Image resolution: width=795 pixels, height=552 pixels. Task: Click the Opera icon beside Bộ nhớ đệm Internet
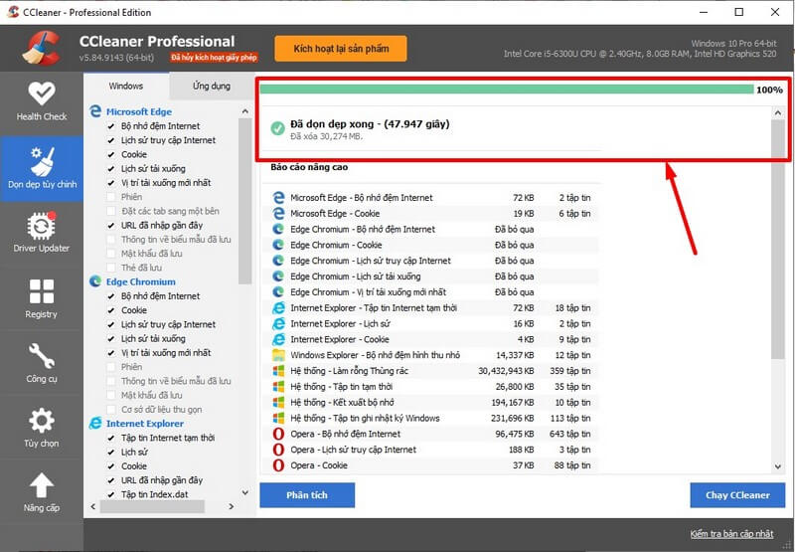(x=279, y=434)
